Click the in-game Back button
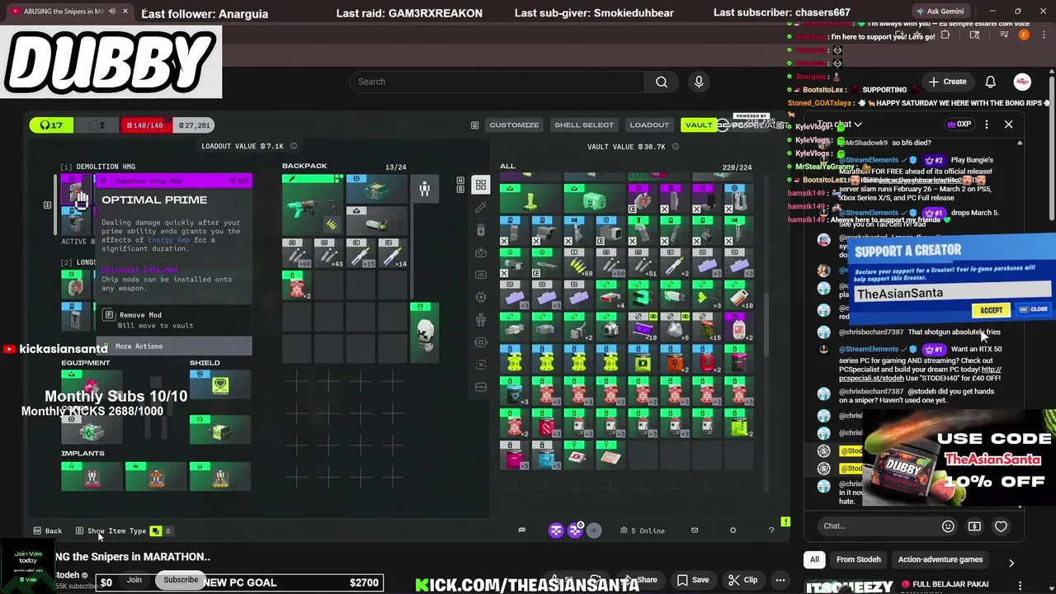Image resolution: width=1056 pixels, height=594 pixels. coord(47,530)
